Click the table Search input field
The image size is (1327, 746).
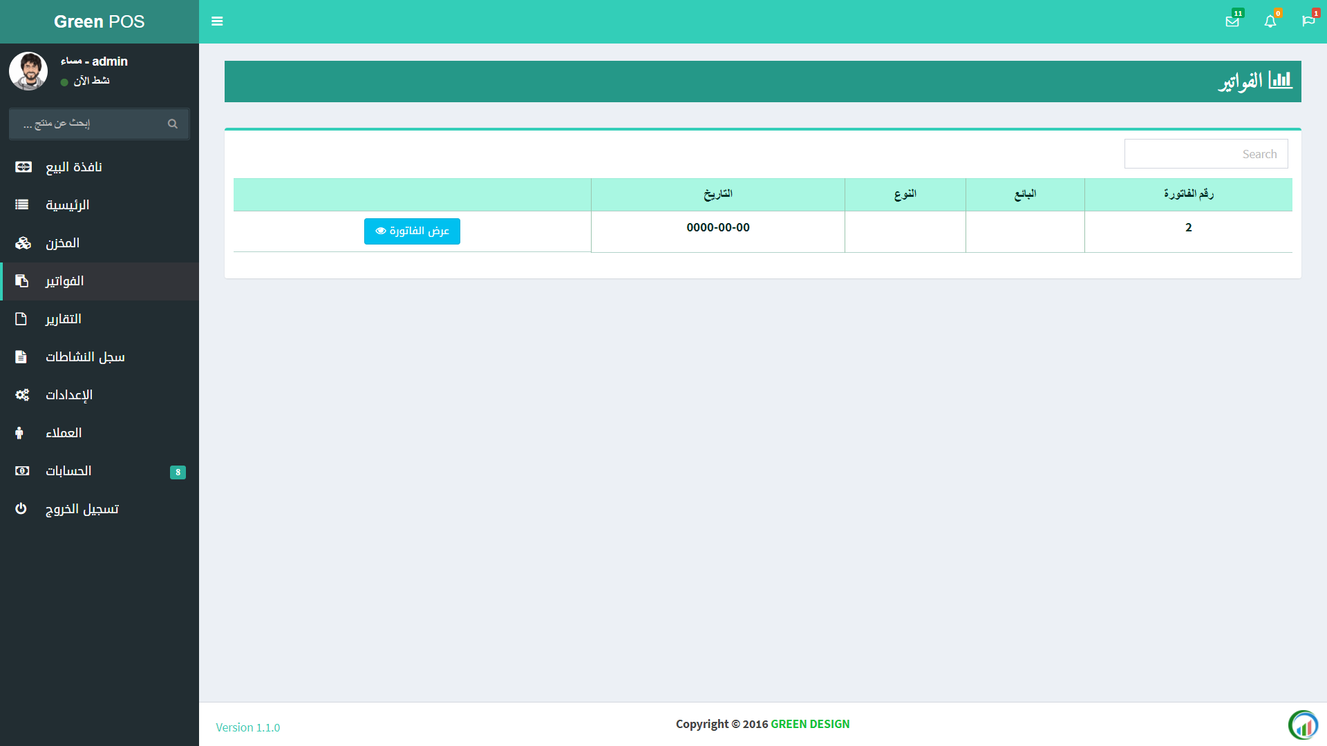(x=1205, y=154)
